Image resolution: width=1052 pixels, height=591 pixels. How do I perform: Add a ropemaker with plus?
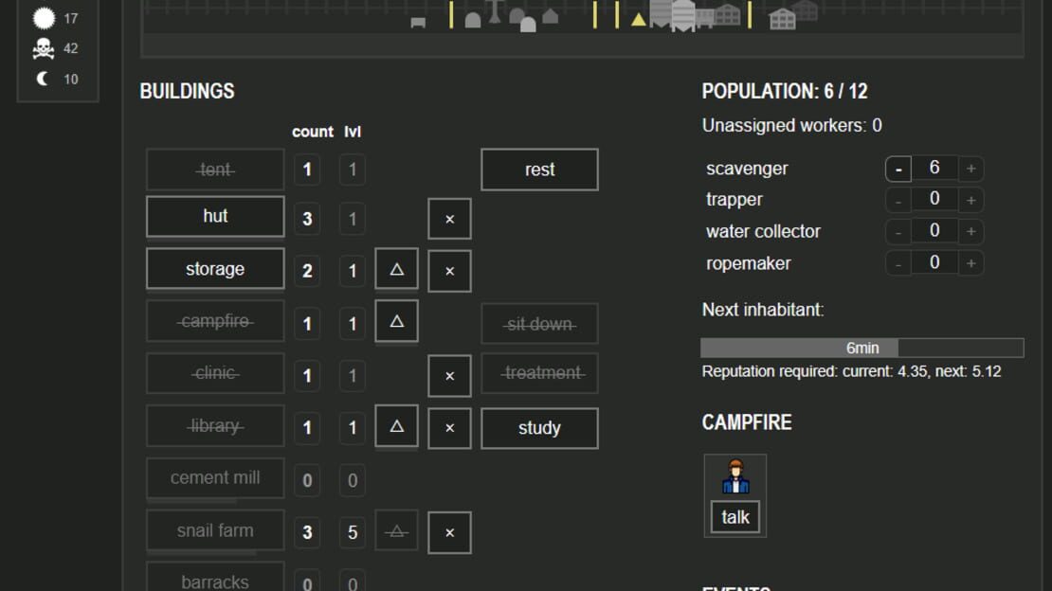(970, 263)
